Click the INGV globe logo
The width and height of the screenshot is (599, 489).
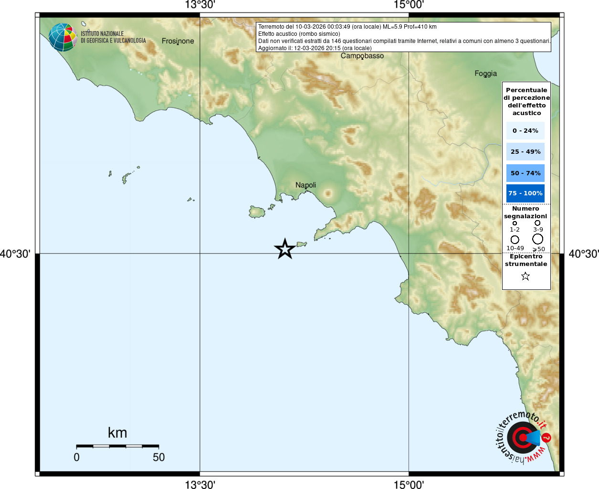click(63, 37)
